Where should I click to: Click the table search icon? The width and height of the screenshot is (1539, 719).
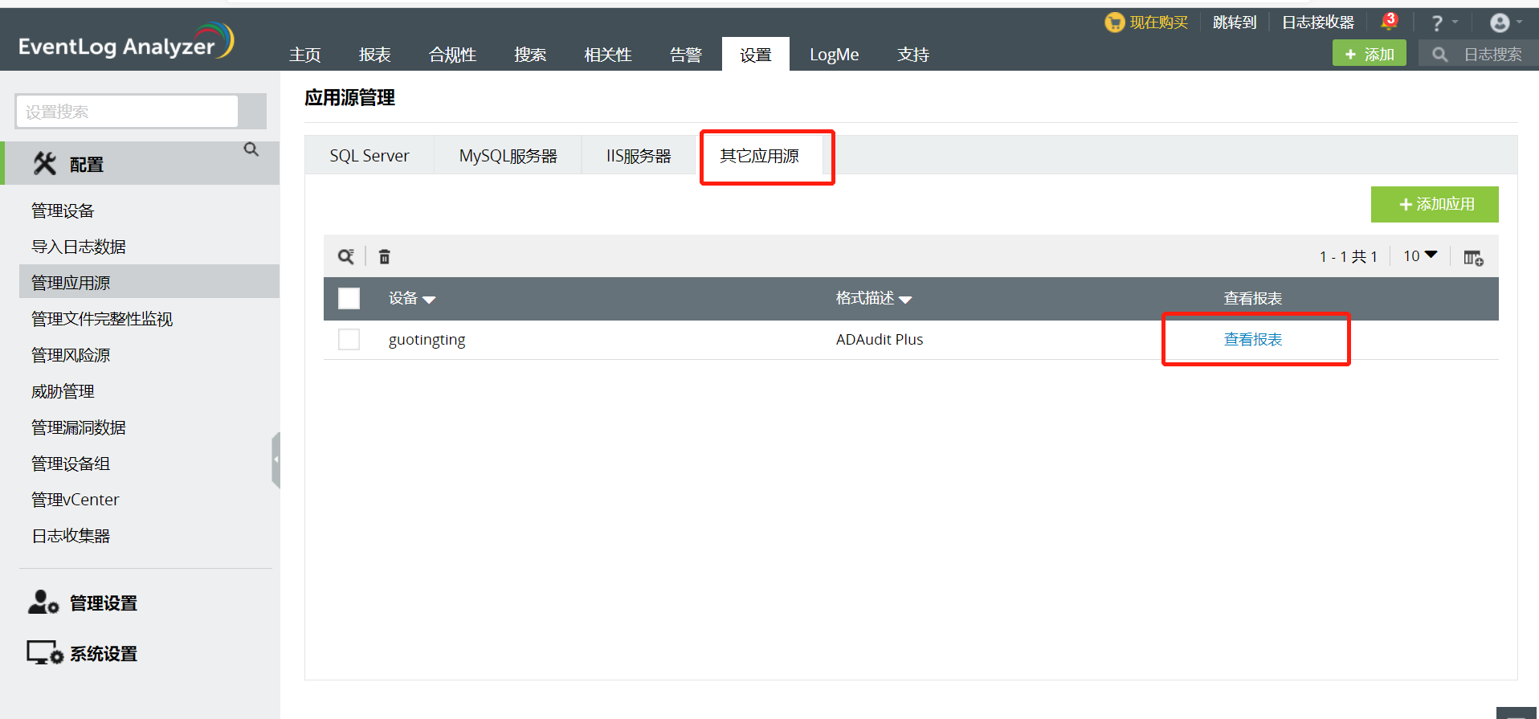345,257
